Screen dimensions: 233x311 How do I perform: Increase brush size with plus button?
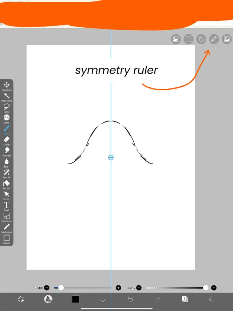118,288
